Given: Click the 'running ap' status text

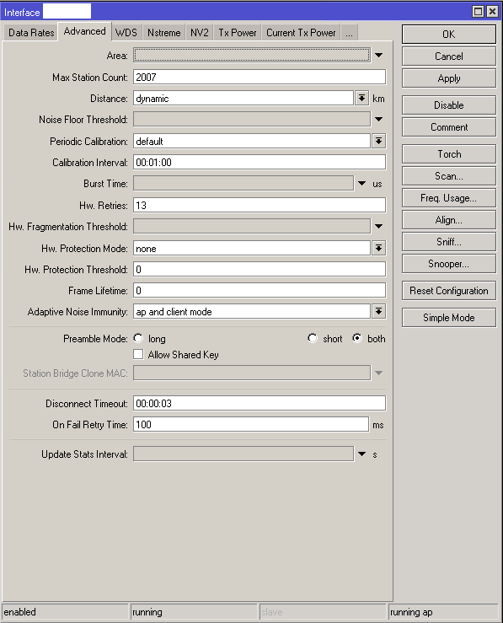Looking at the screenshot, I should (x=411, y=612).
